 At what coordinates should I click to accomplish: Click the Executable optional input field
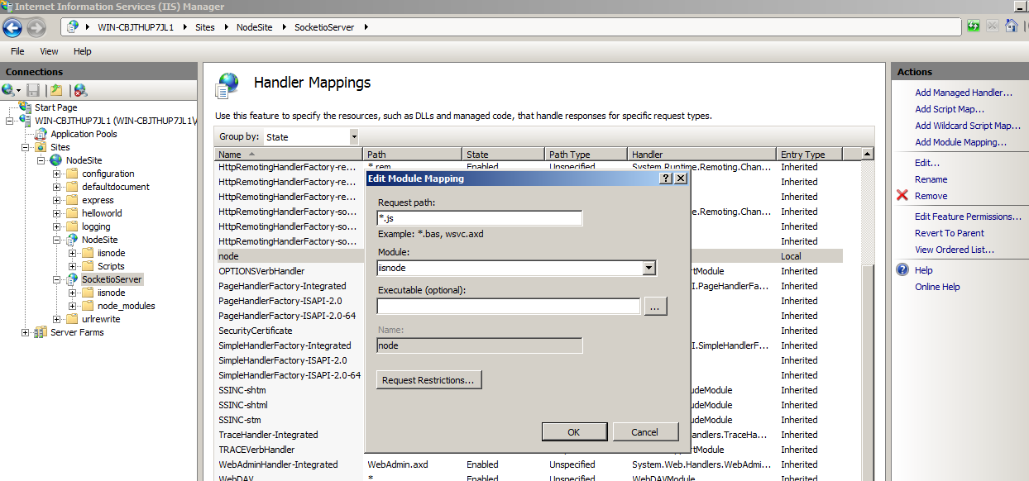click(508, 307)
